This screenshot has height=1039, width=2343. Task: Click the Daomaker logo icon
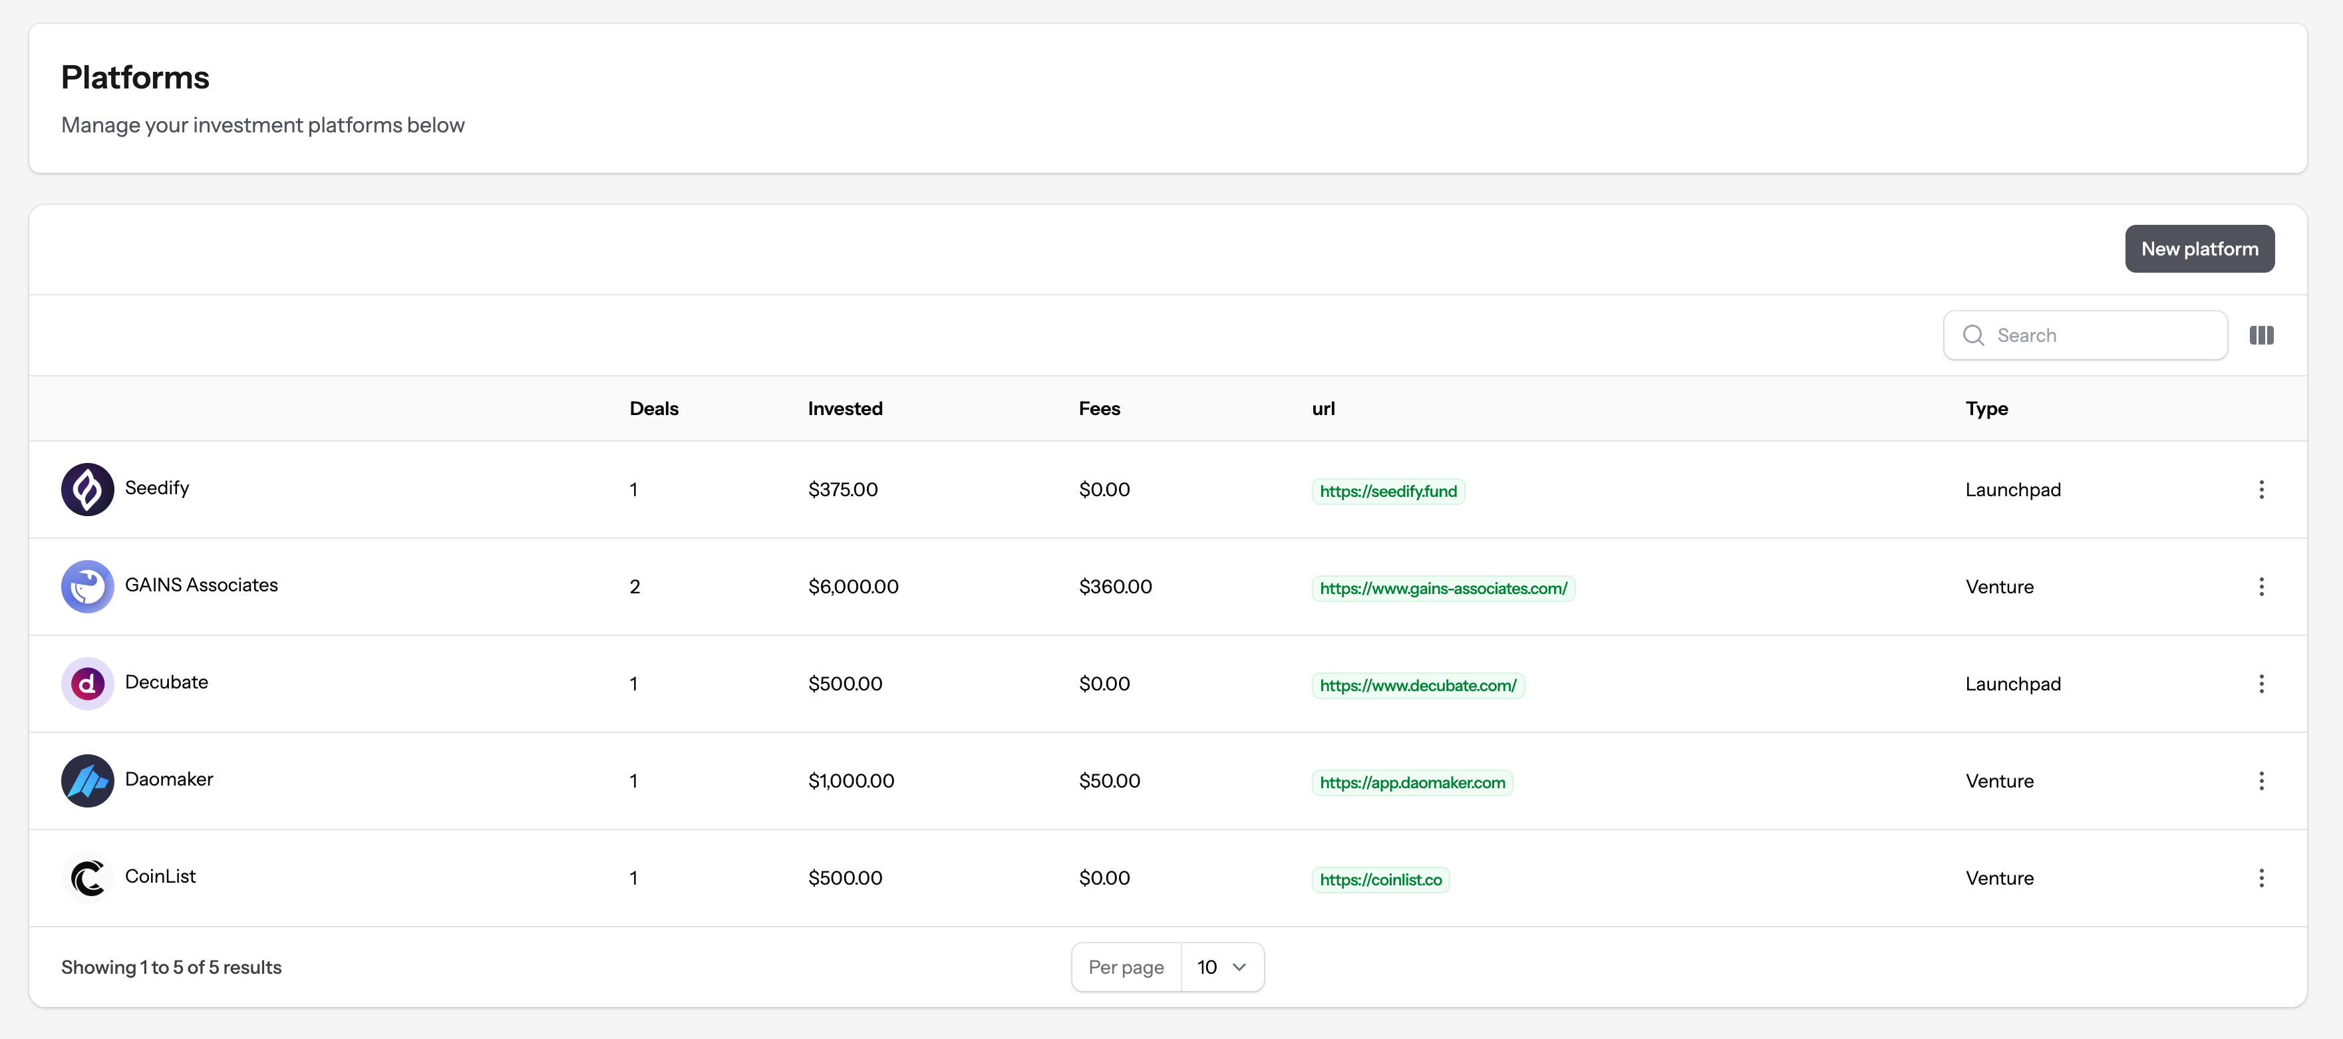[87, 781]
